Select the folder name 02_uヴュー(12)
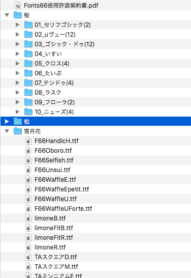Viewport: 191px width, 278px height. 55,35
